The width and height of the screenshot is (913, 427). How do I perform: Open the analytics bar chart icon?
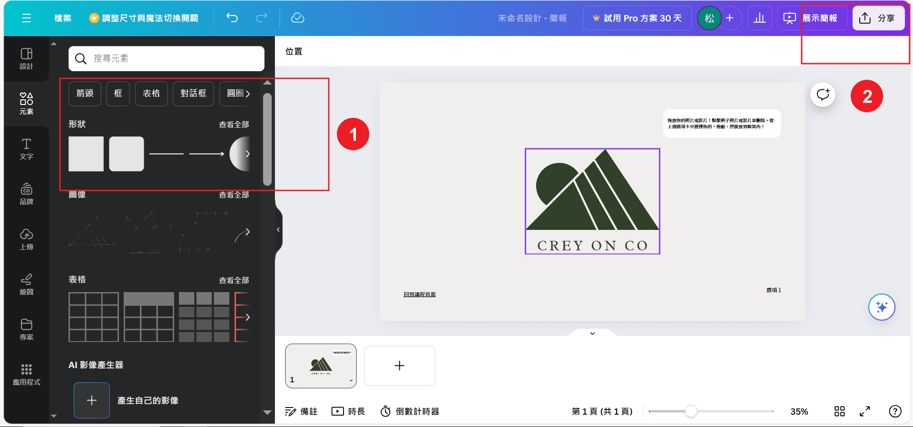click(760, 18)
